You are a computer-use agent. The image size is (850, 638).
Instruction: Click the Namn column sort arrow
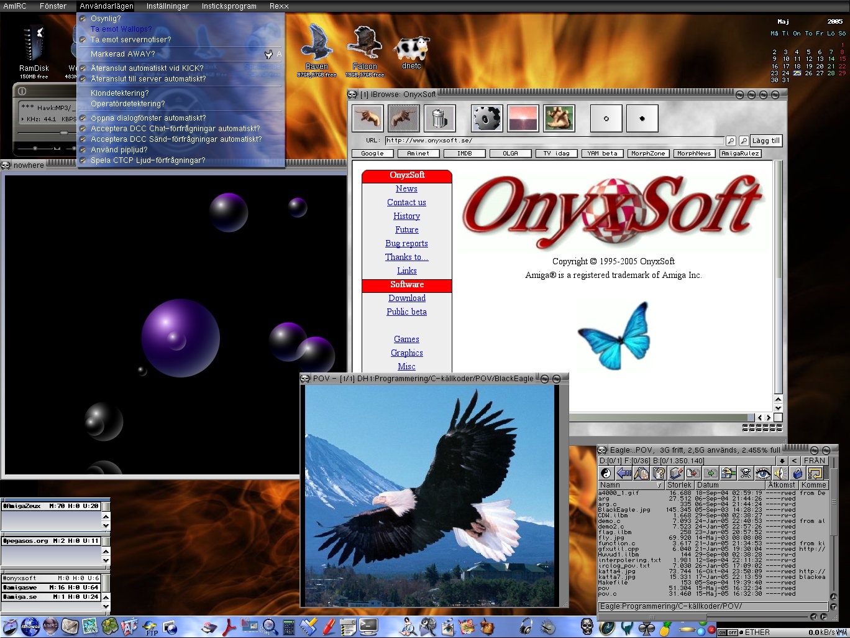click(x=659, y=485)
